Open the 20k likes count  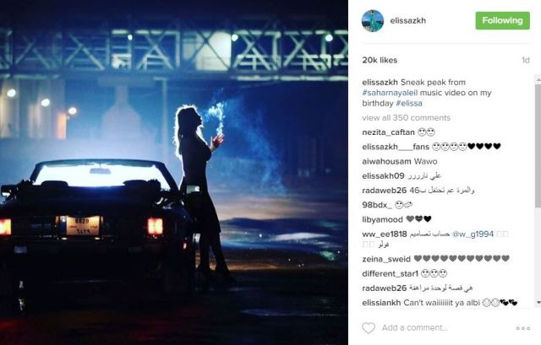[380, 60]
